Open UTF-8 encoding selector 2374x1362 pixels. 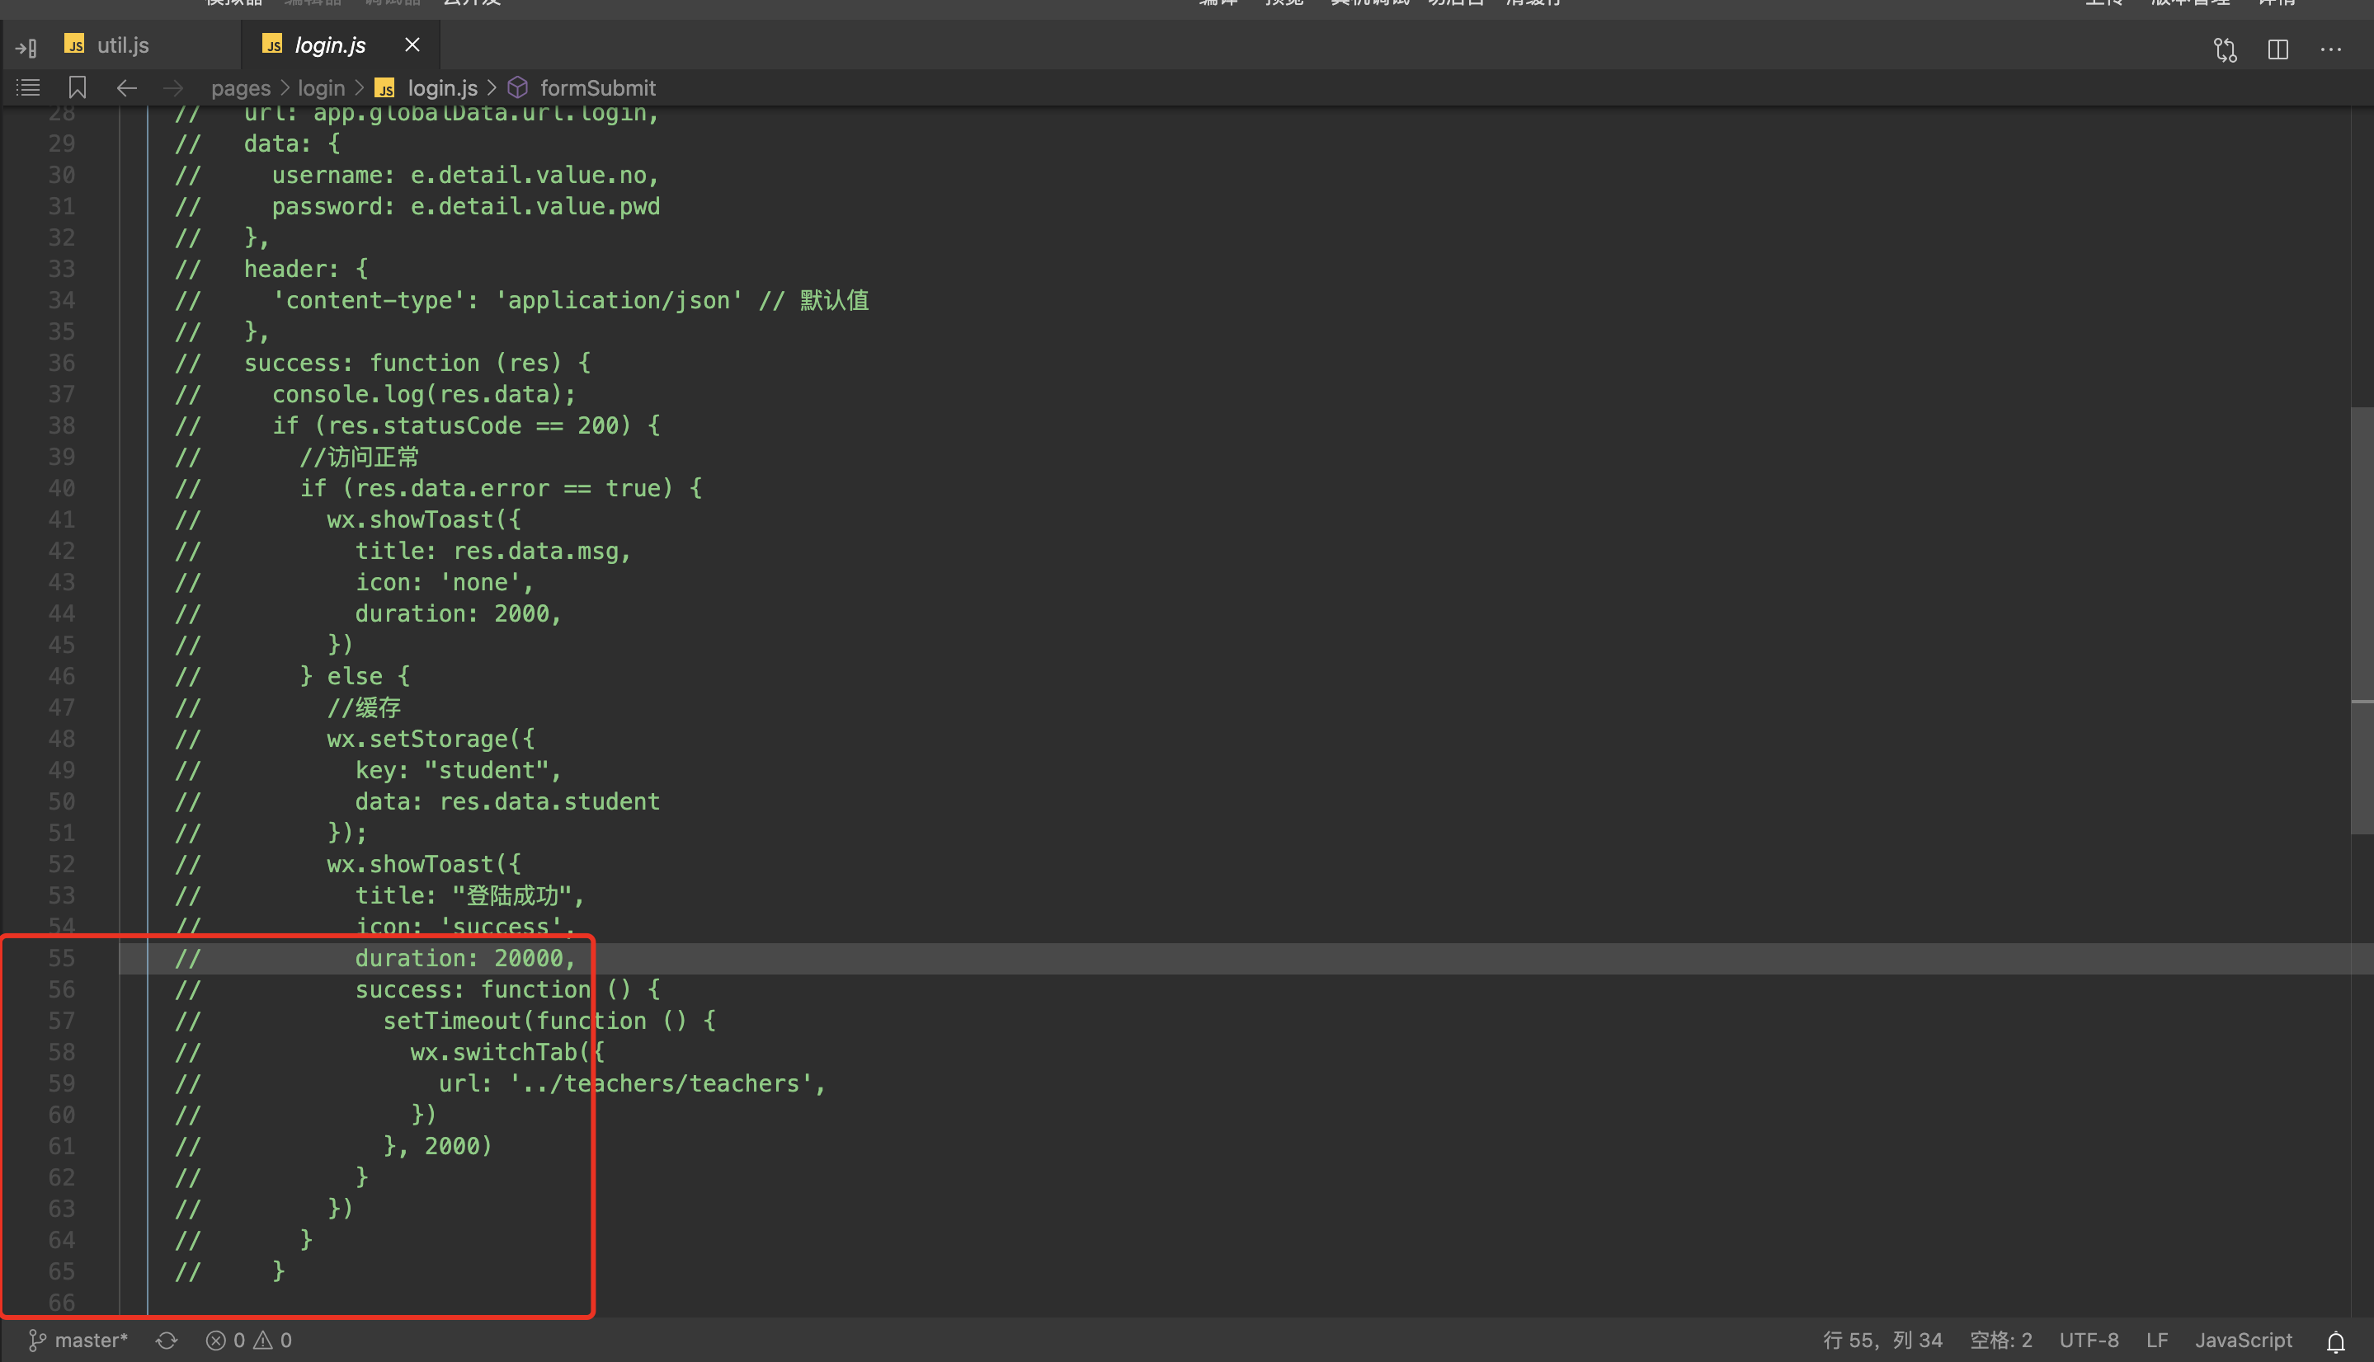(2089, 1341)
